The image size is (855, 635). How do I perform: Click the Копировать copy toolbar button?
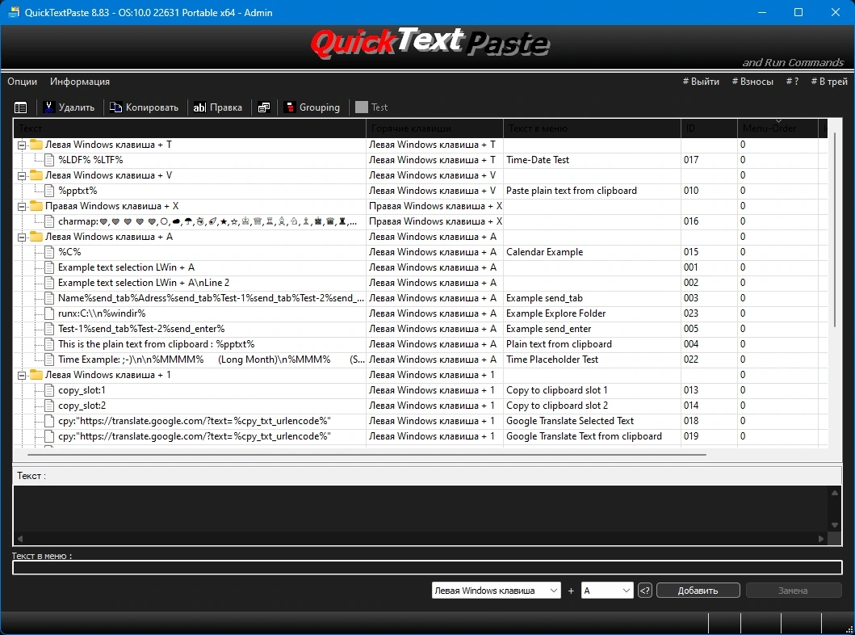[145, 107]
